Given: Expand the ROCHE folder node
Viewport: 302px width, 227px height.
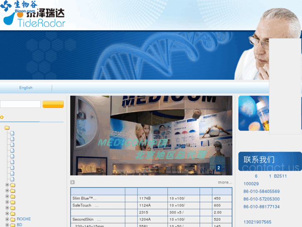Looking at the screenshot, I should coord(7,219).
